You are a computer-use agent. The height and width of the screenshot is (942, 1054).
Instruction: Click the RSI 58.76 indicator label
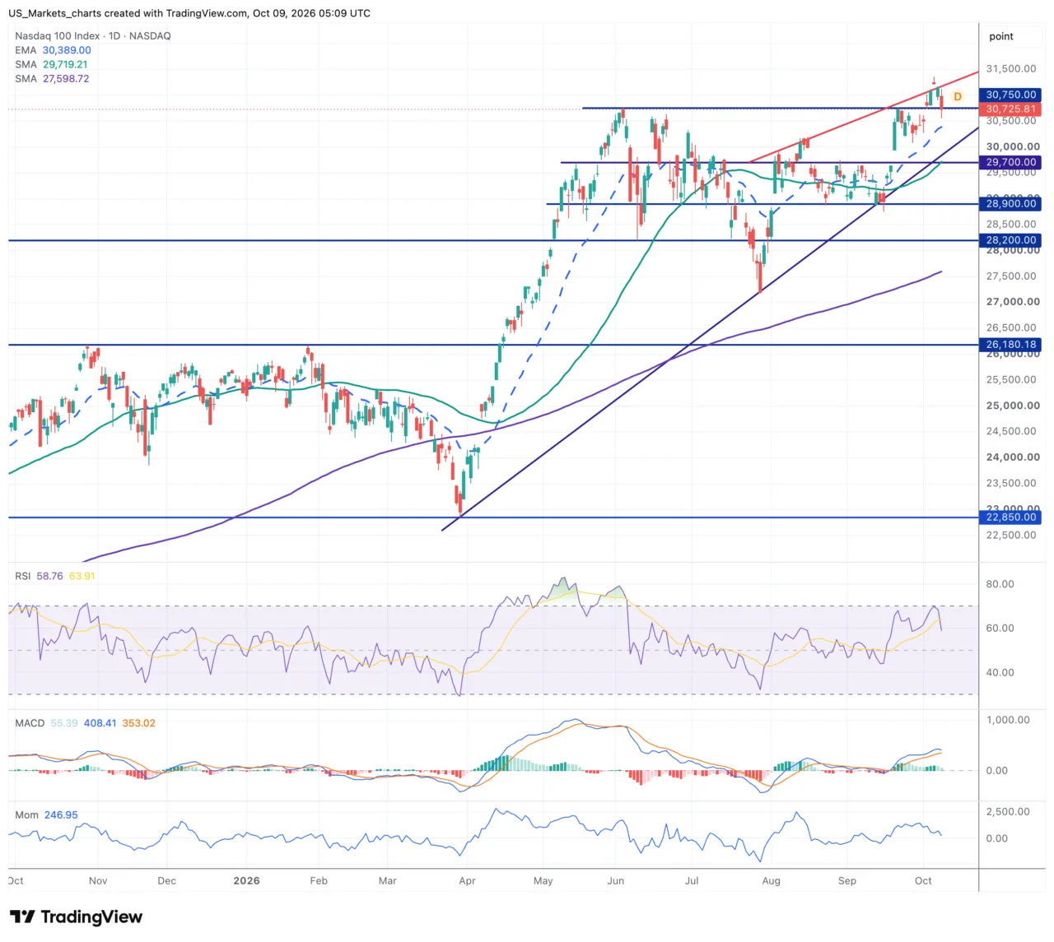[39, 576]
